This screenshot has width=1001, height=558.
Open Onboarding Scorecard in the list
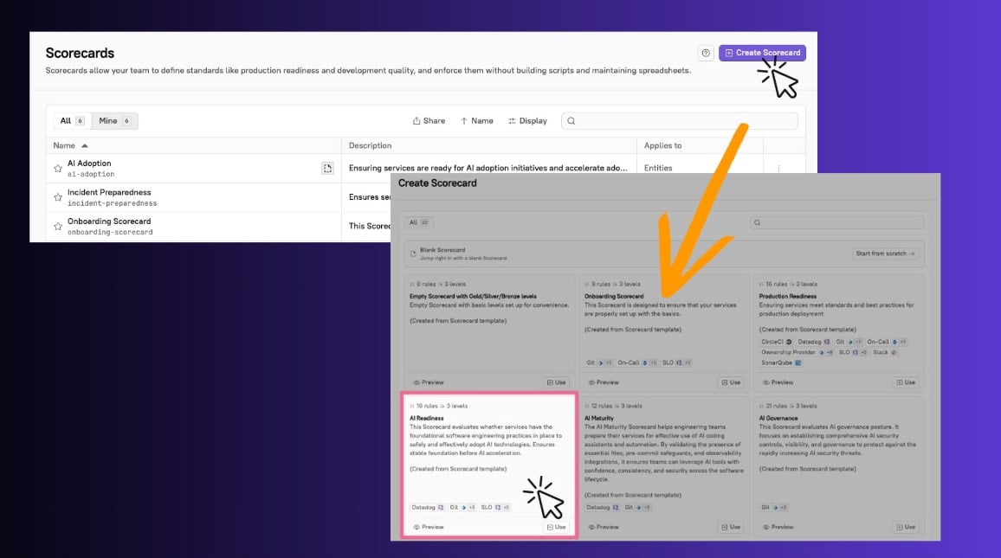[x=109, y=221]
